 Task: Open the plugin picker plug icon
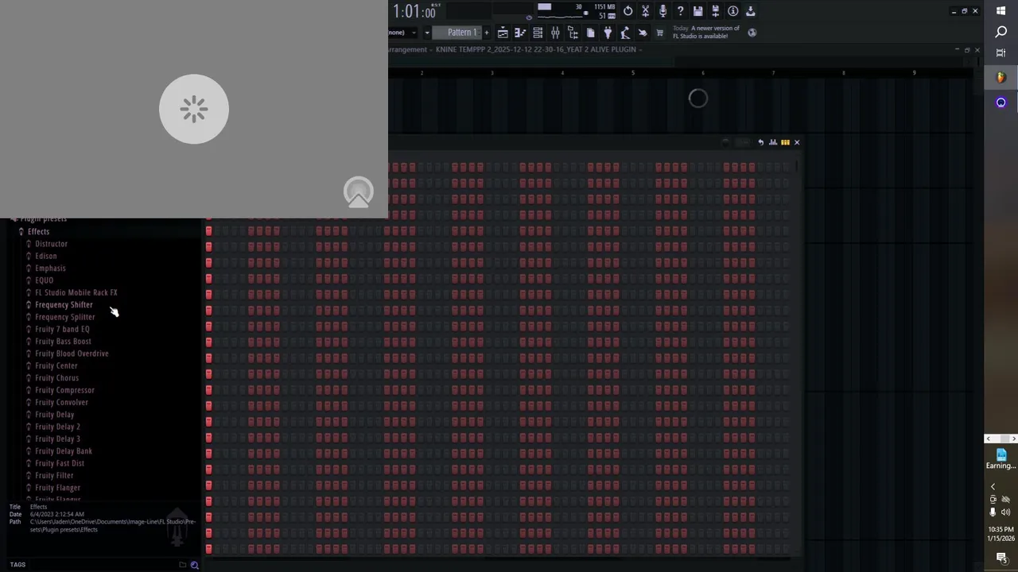[608, 33]
